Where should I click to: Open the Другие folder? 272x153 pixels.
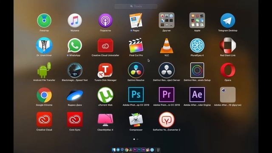pyautogui.click(x=167, y=20)
